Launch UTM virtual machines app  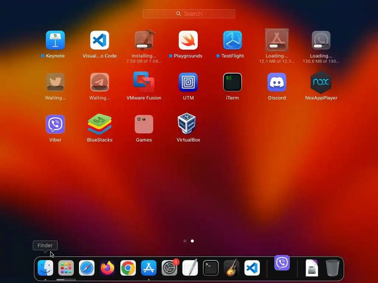[x=188, y=82]
